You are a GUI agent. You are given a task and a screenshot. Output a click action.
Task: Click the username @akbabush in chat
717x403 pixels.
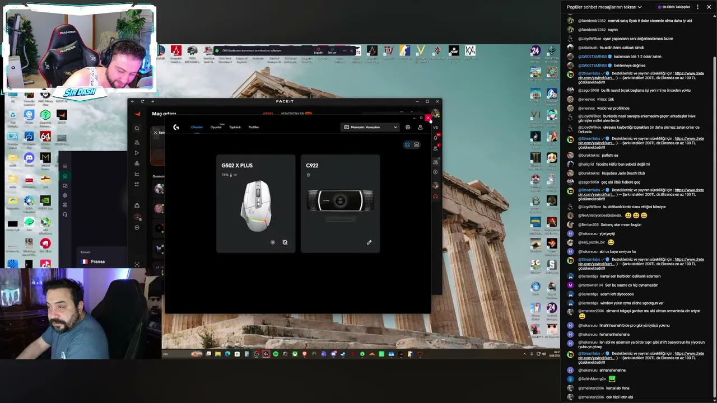click(x=588, y=48)
